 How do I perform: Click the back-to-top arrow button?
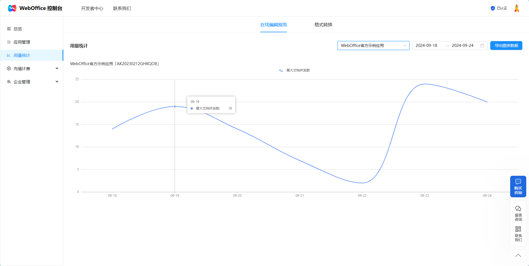pyautogui.click(x=518, y=256)
